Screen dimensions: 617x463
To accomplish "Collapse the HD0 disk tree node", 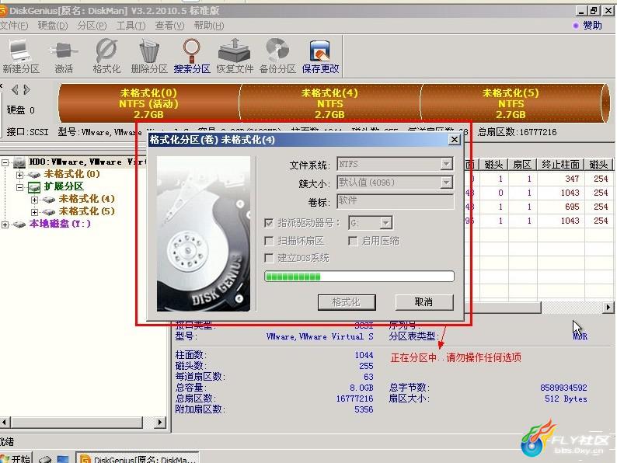I will point(5,162).
